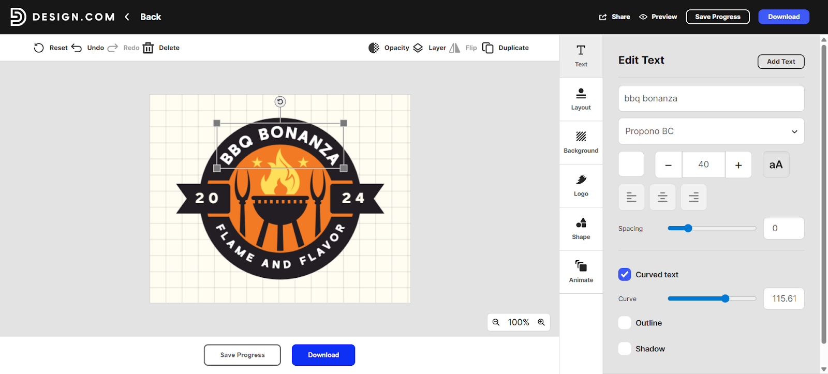
Task: Click the Preview link in header
Action: [x=658, y=17]
